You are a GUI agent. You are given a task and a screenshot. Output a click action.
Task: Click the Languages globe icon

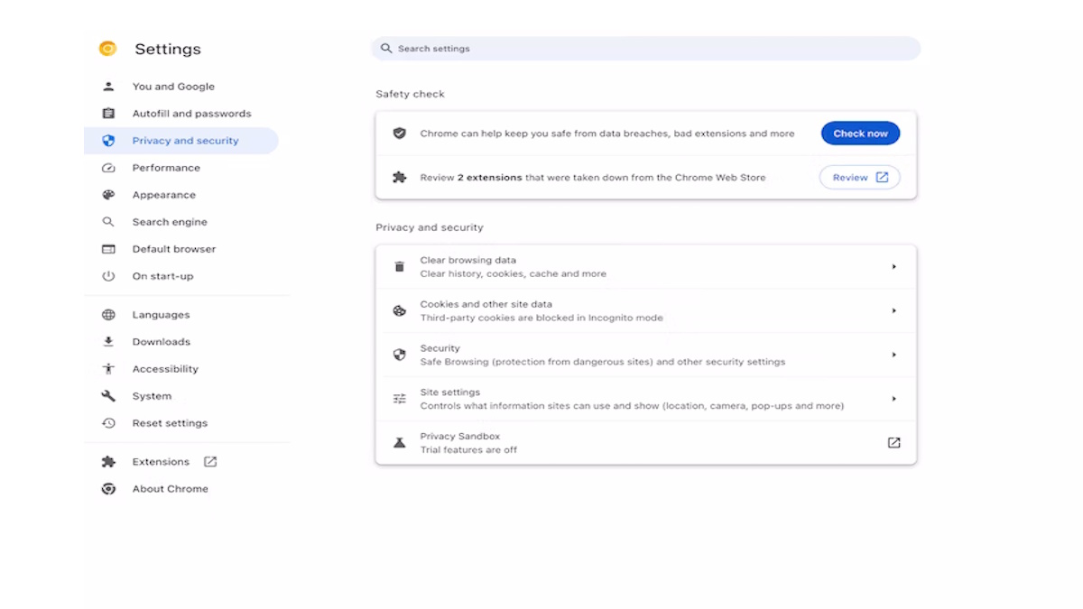(108, 315)
